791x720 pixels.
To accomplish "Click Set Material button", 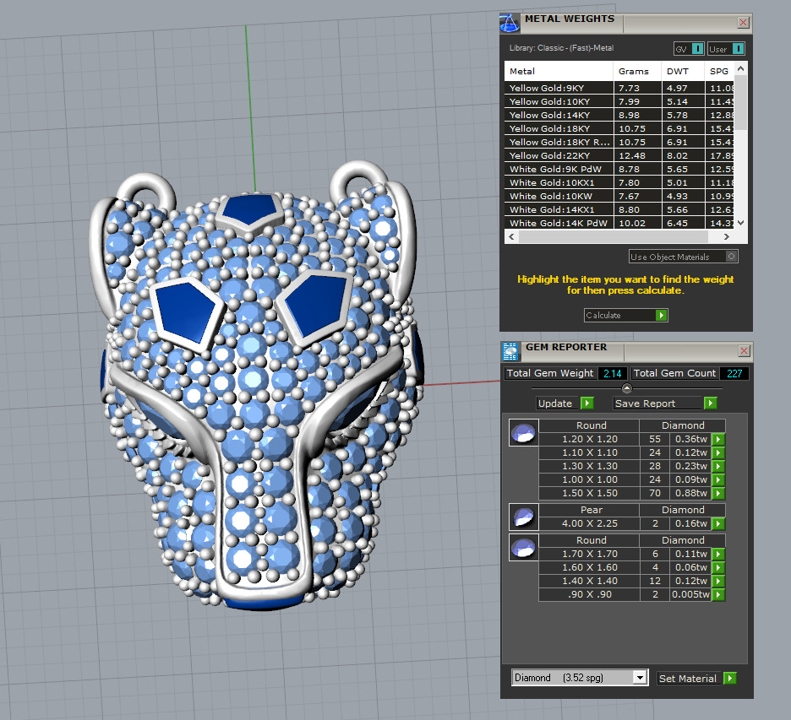I will (690, 679).
